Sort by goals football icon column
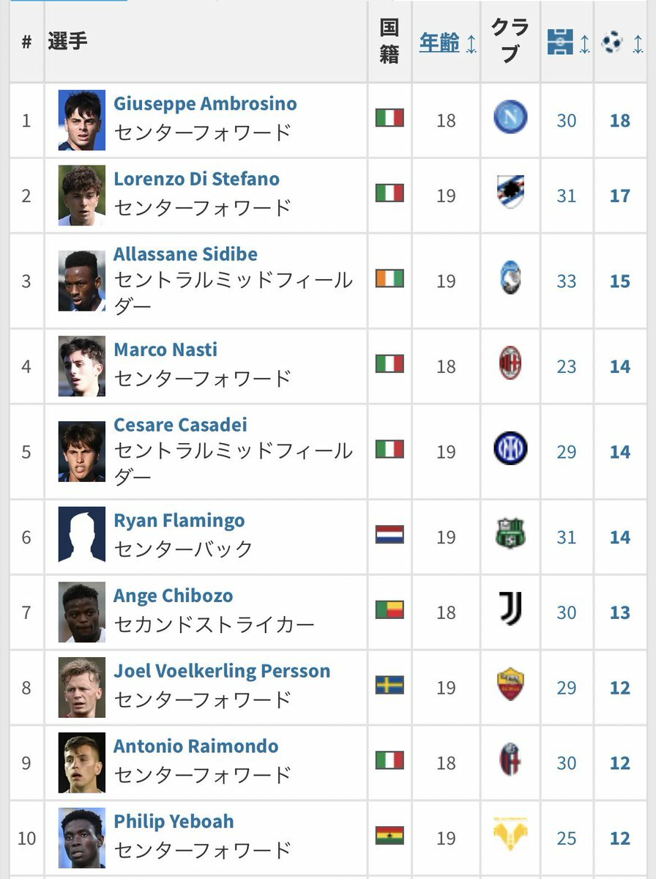This screenshot has height=879, width=656. pyautogui.click(x=611, y=42)
